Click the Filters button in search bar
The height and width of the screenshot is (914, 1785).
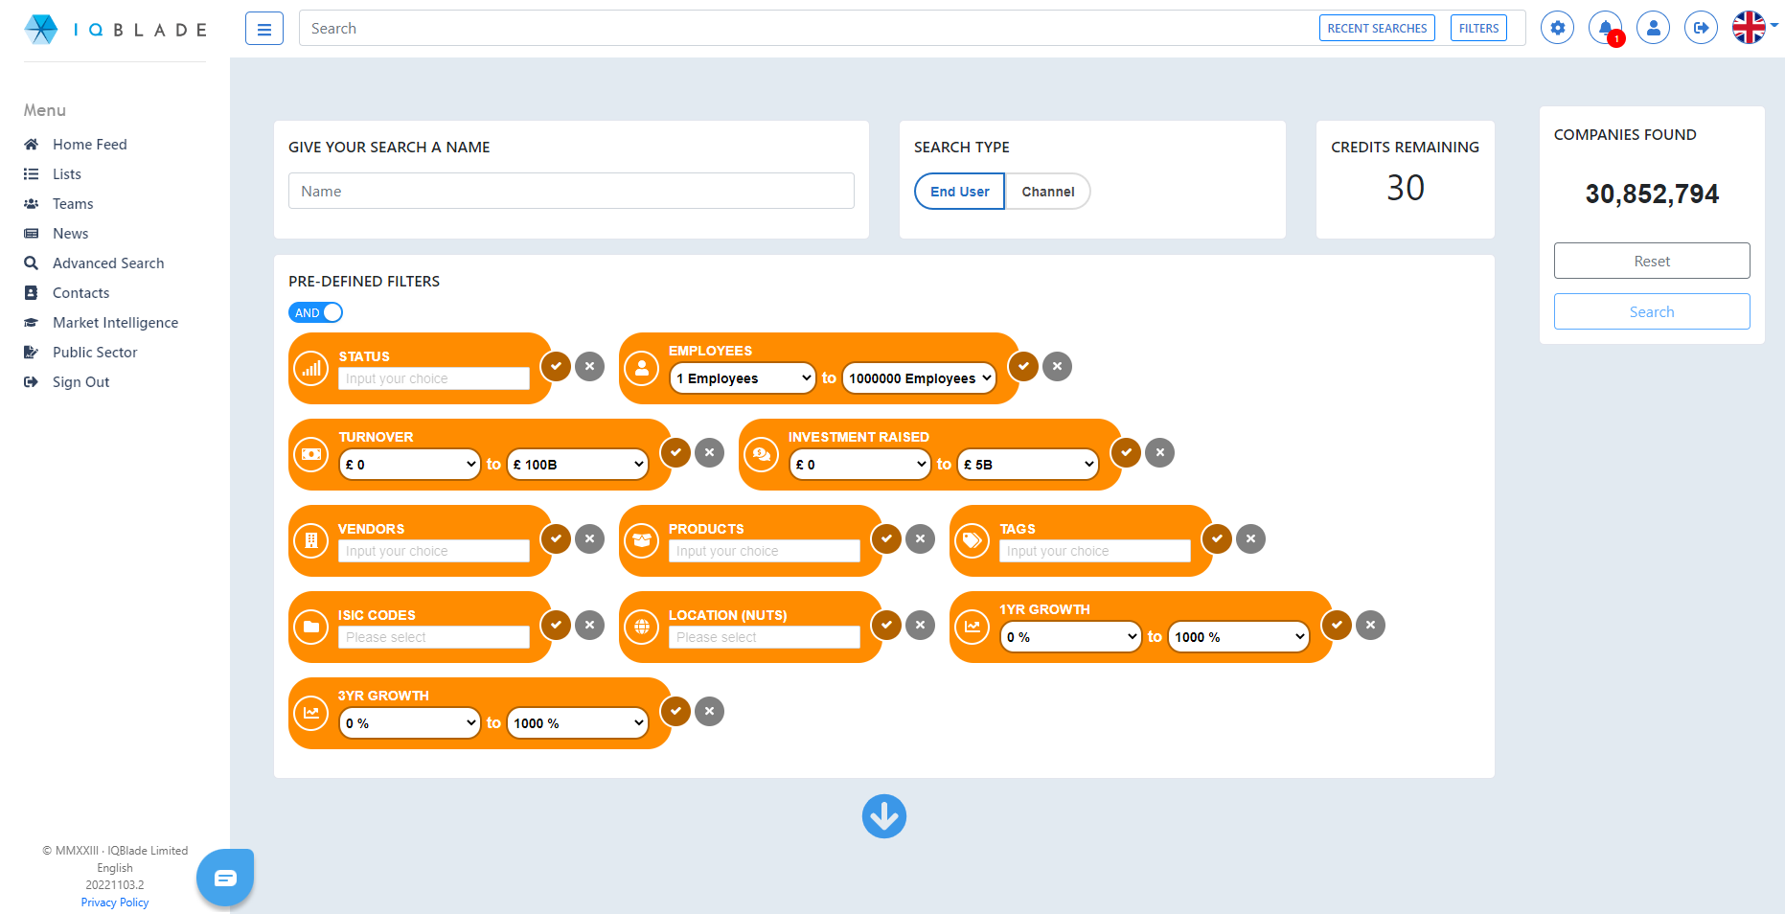(1478, 29)
